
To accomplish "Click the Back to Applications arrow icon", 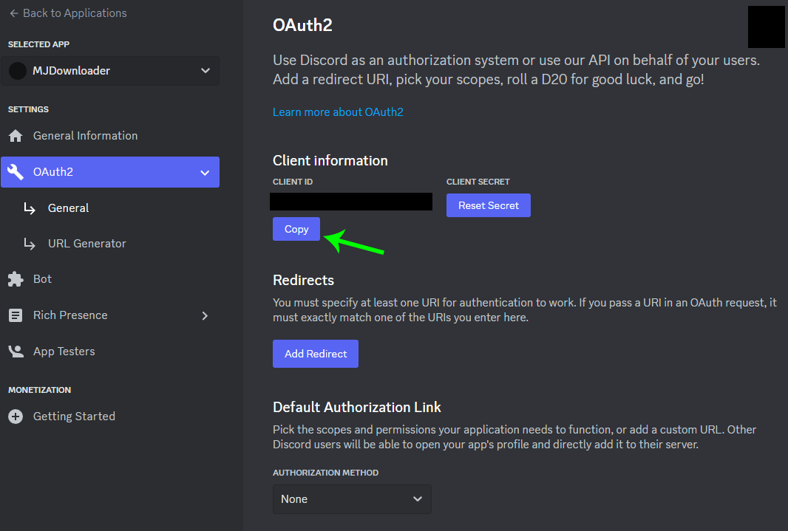I will [14, 13].
